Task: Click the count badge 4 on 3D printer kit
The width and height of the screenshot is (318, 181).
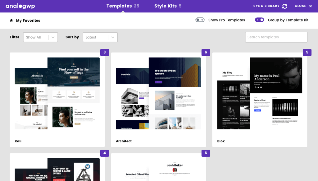Action: pos(105,153)
